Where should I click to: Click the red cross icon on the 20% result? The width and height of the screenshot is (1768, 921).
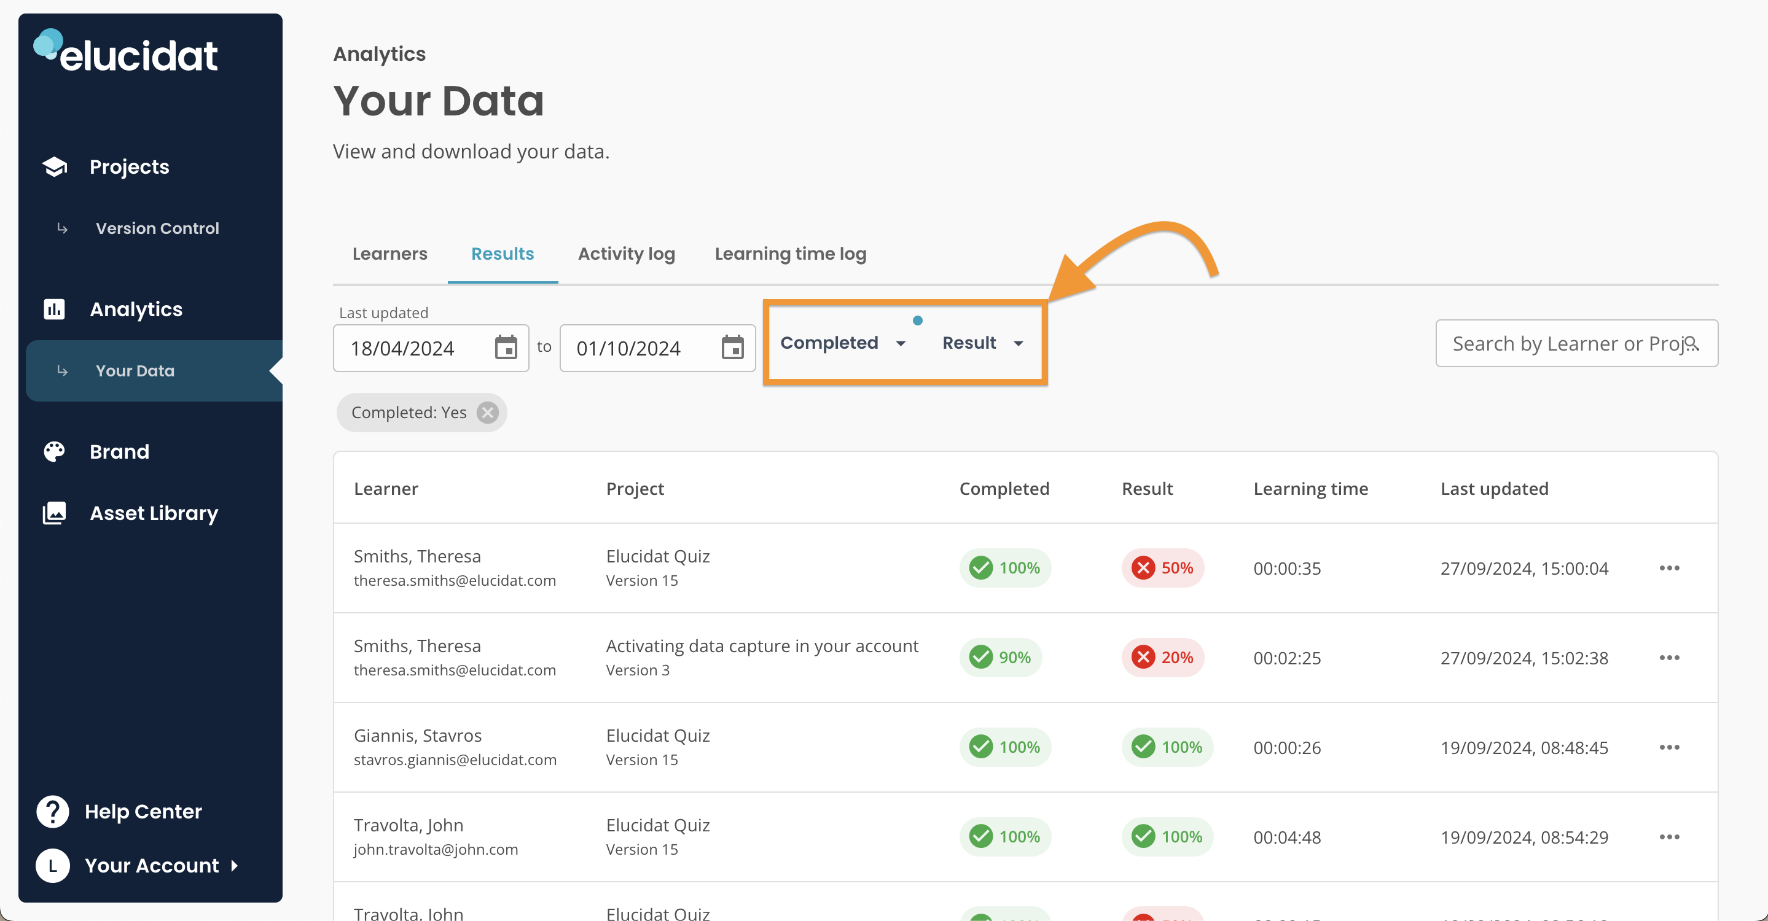pos(1143,657)
